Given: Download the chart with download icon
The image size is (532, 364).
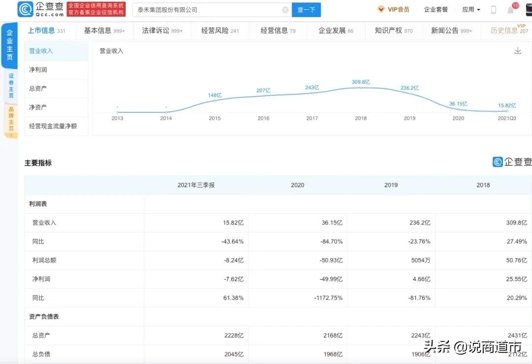Looking at the screenshot, I should 518,51.
